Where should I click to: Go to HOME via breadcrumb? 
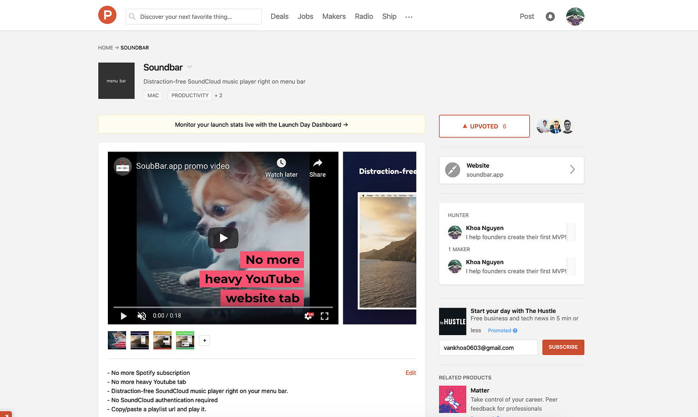[x=105, y=48]
